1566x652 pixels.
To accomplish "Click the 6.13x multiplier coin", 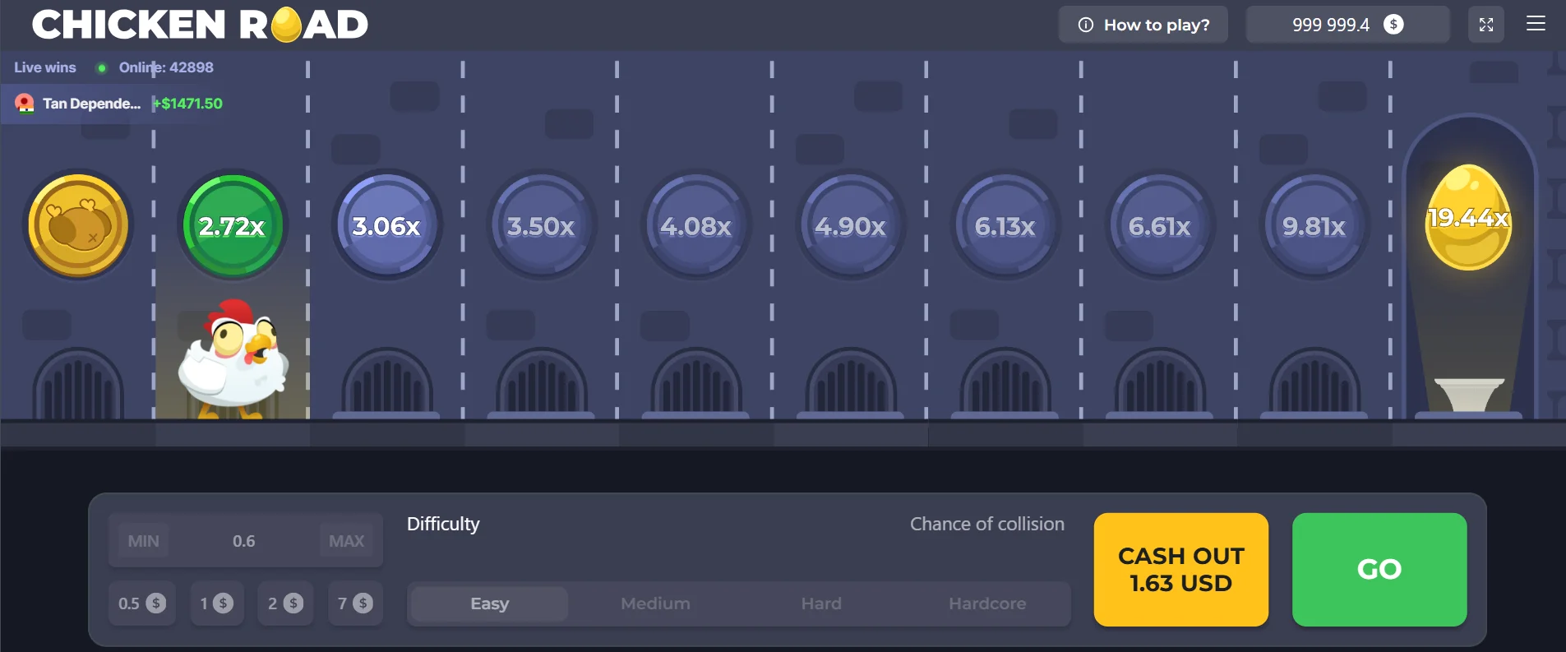I will pos(1005,225).
